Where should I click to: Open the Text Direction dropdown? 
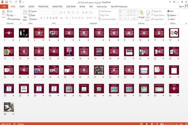pyautogui.click(x=105, y=11)
